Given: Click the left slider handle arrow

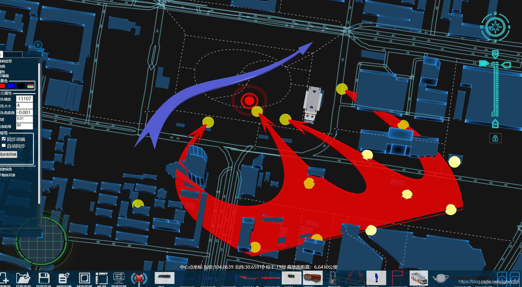Looking at the screenshot, I should point(484,63).
